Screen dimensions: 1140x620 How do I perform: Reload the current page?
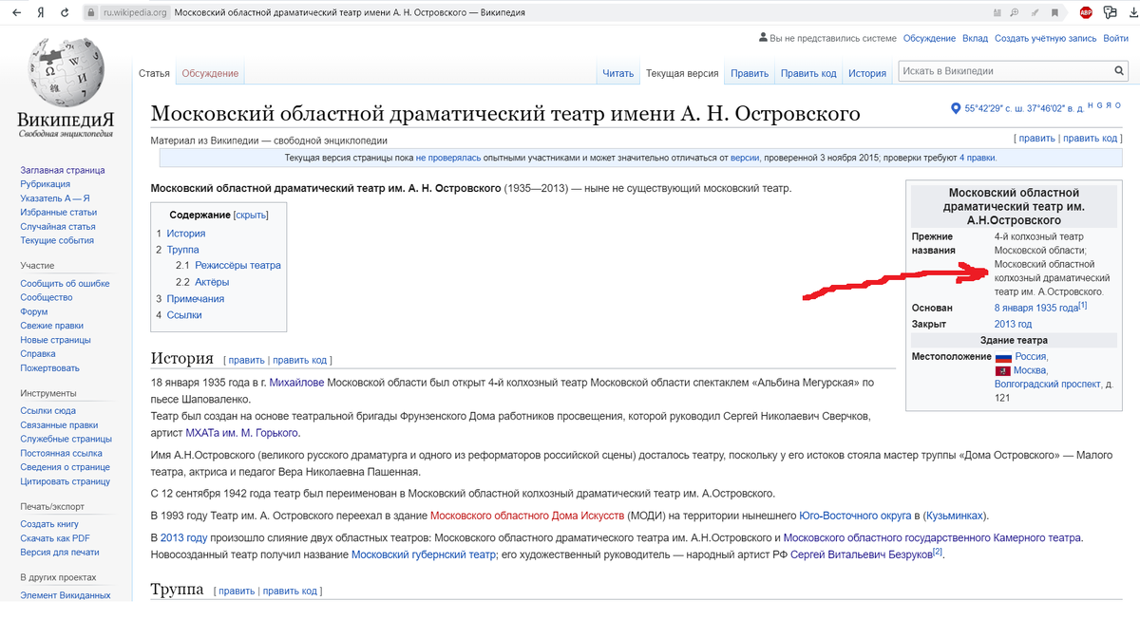[63, 13]
